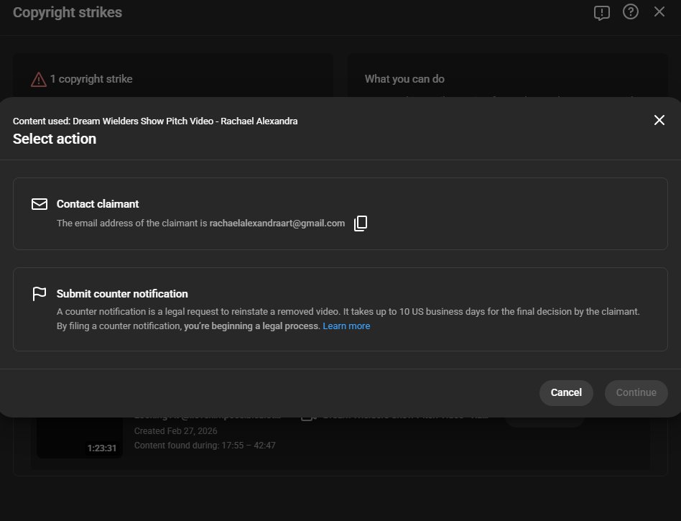Click the envelope icon beside Contact claimant
The width and height of the screenshot is (681, 521).
(x=40, y=204)
